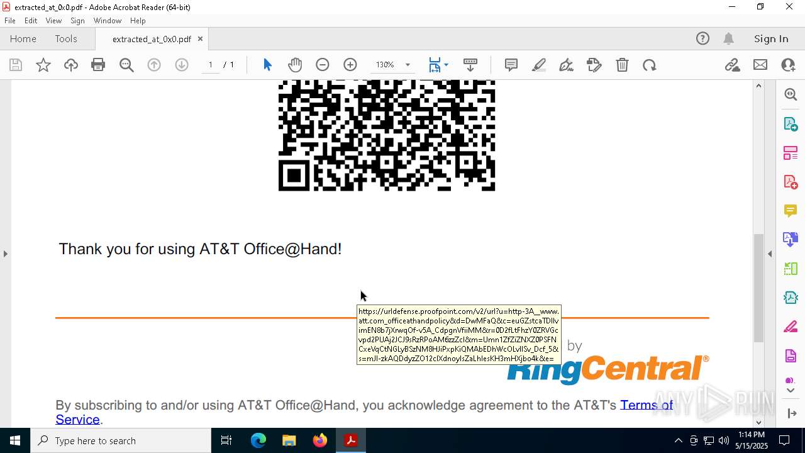This screenshot has height=453, width=805.
Task: Open the Find text search tool
Action: [x=126, y=65]
